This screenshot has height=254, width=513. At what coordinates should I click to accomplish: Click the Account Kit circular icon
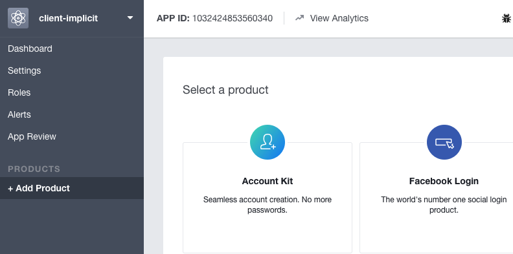pyautogui.click(x=268, y=142)
